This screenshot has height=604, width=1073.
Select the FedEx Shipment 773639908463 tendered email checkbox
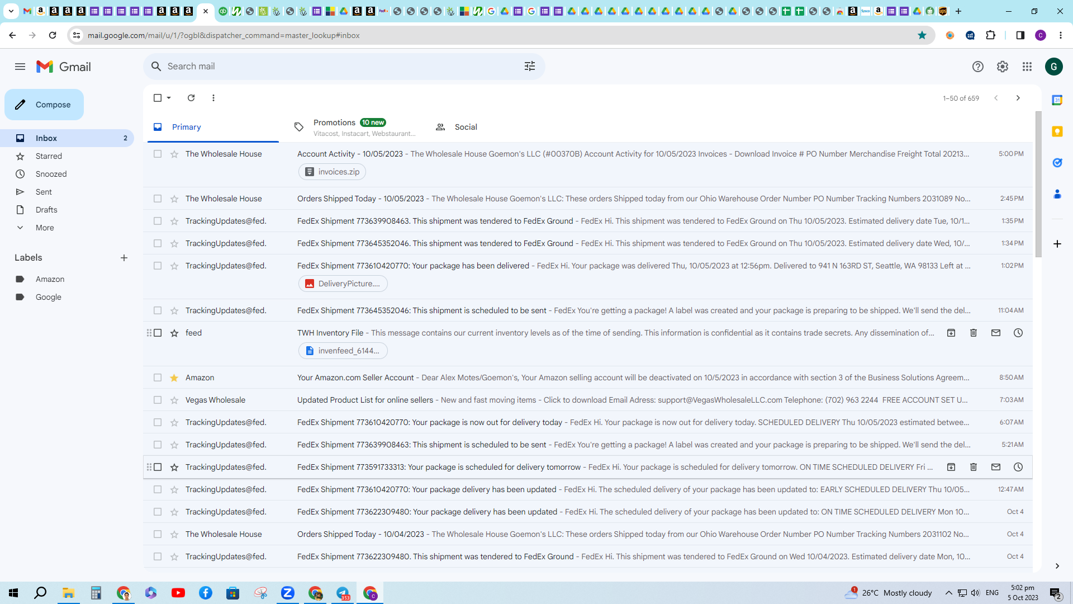158,221
